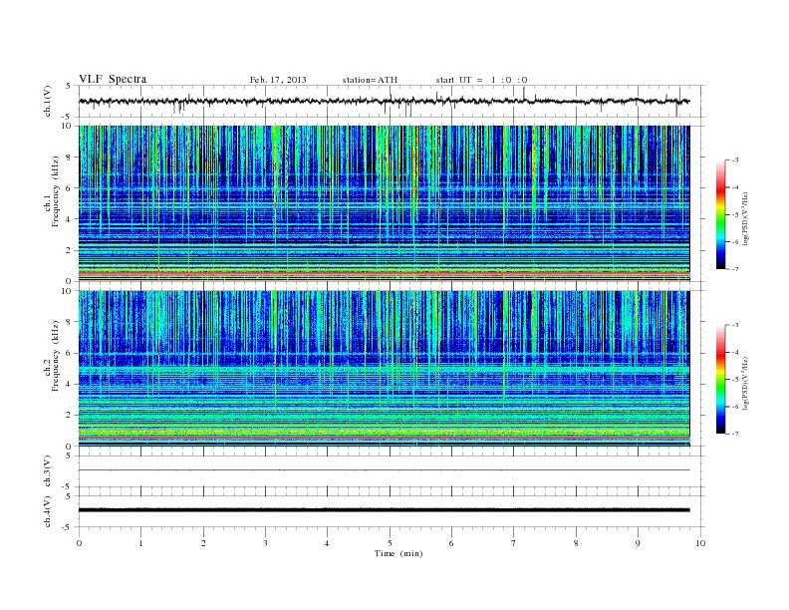The image size is (789, 610).
Task: Click the "4" kHz tick of ch.1 spectrogram
Action: click(x=69, y=219)
